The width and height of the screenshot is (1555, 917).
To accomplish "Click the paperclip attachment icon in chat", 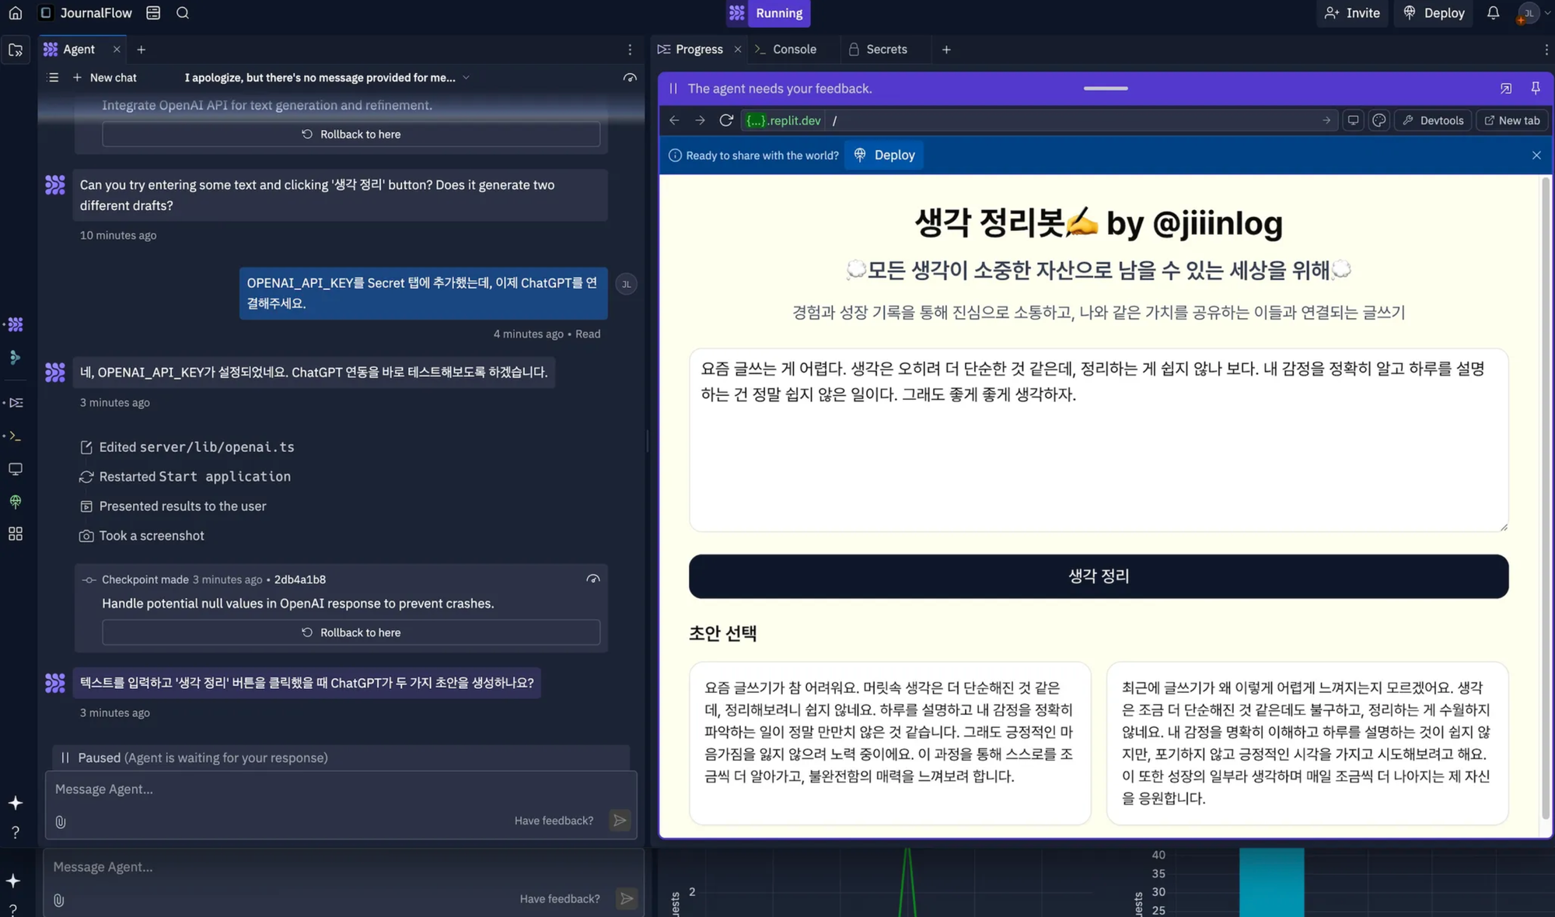I will point(61,821).
